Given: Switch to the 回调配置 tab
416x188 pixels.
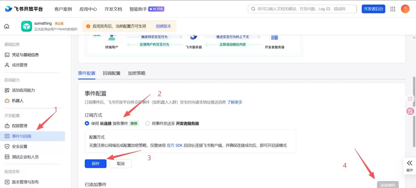Looking at the screenshot, I should tap(112, 73).
